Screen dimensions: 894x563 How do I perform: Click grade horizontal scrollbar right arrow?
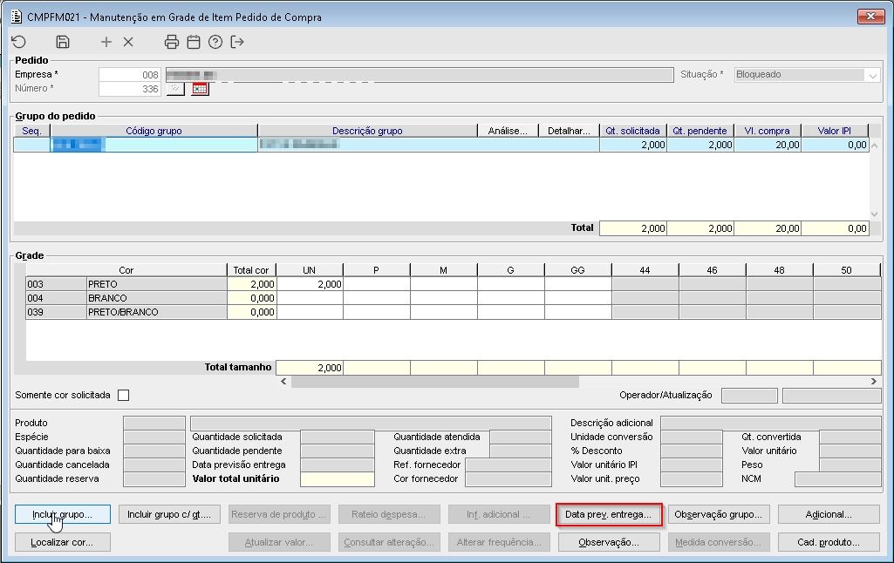(x=873, y=381)
